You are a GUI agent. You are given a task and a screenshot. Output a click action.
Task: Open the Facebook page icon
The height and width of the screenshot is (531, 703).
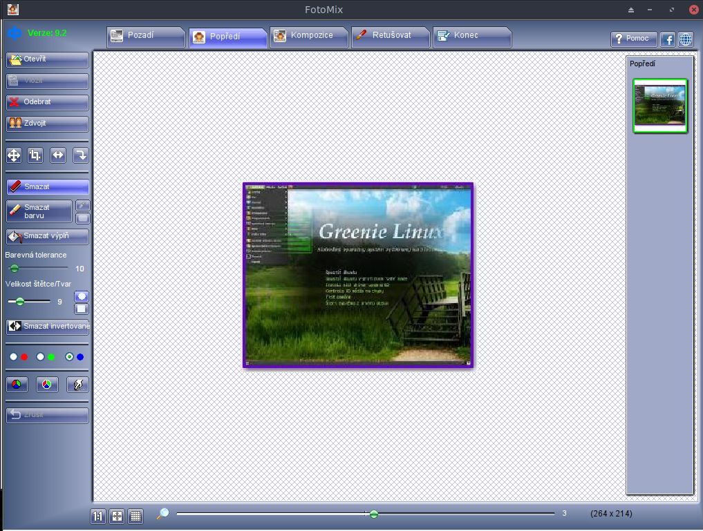(x=668, y=39)
